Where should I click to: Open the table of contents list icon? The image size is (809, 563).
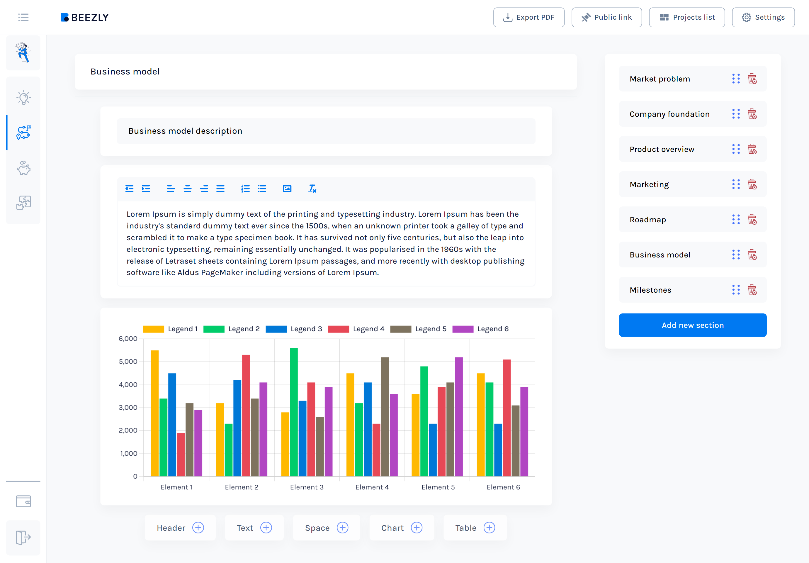pyautogui.click(x=23, y=17)
